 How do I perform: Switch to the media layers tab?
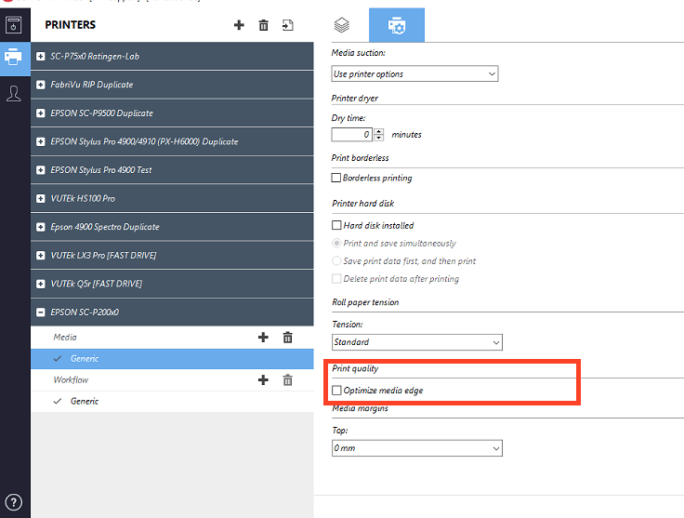point(341,25)
